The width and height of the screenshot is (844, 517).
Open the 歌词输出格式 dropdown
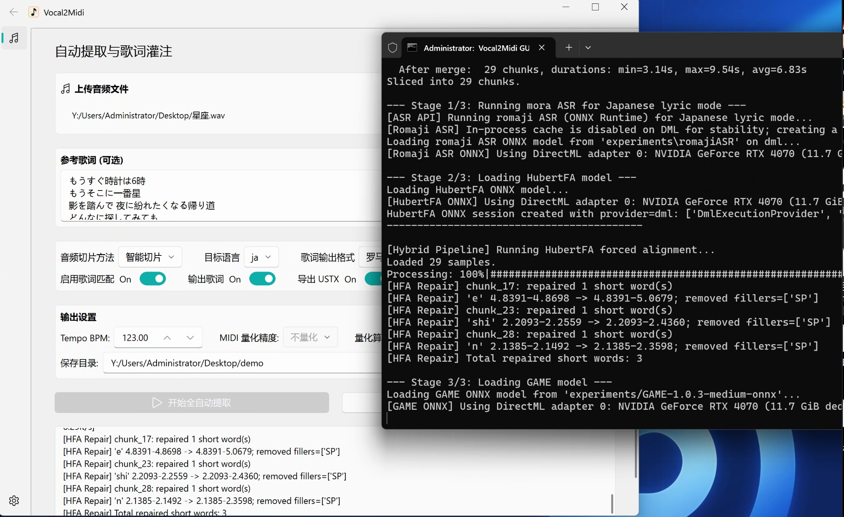click(370, 257)
